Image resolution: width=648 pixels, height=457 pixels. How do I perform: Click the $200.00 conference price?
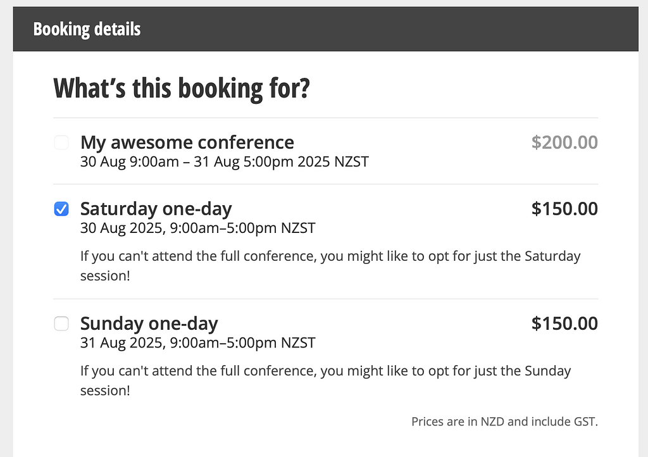(564, 142)
